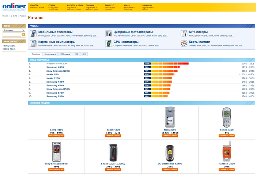Image resolution: width=256 pixels, height=174 pixels.
Task: Switch to the GPS tab
Action: tap(84, 54)
